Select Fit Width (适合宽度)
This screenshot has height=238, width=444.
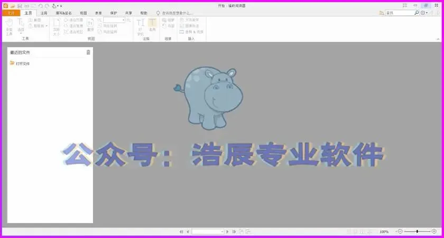[73, 26]
